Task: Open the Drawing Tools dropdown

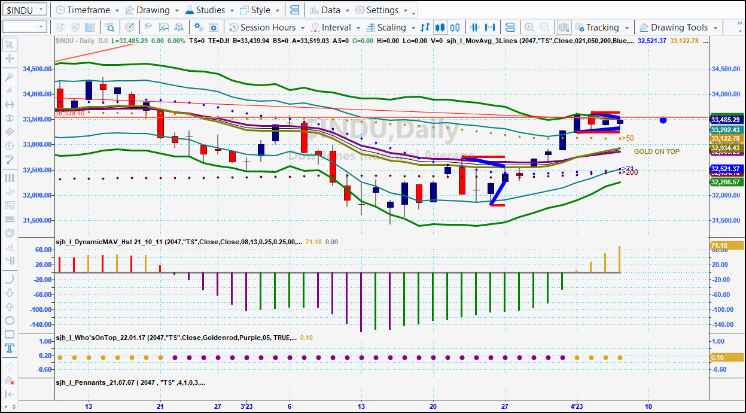Action: click(x=679, y=28)
